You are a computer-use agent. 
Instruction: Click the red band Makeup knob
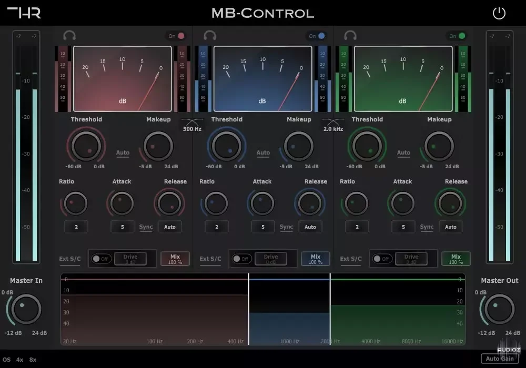[158, 146]
